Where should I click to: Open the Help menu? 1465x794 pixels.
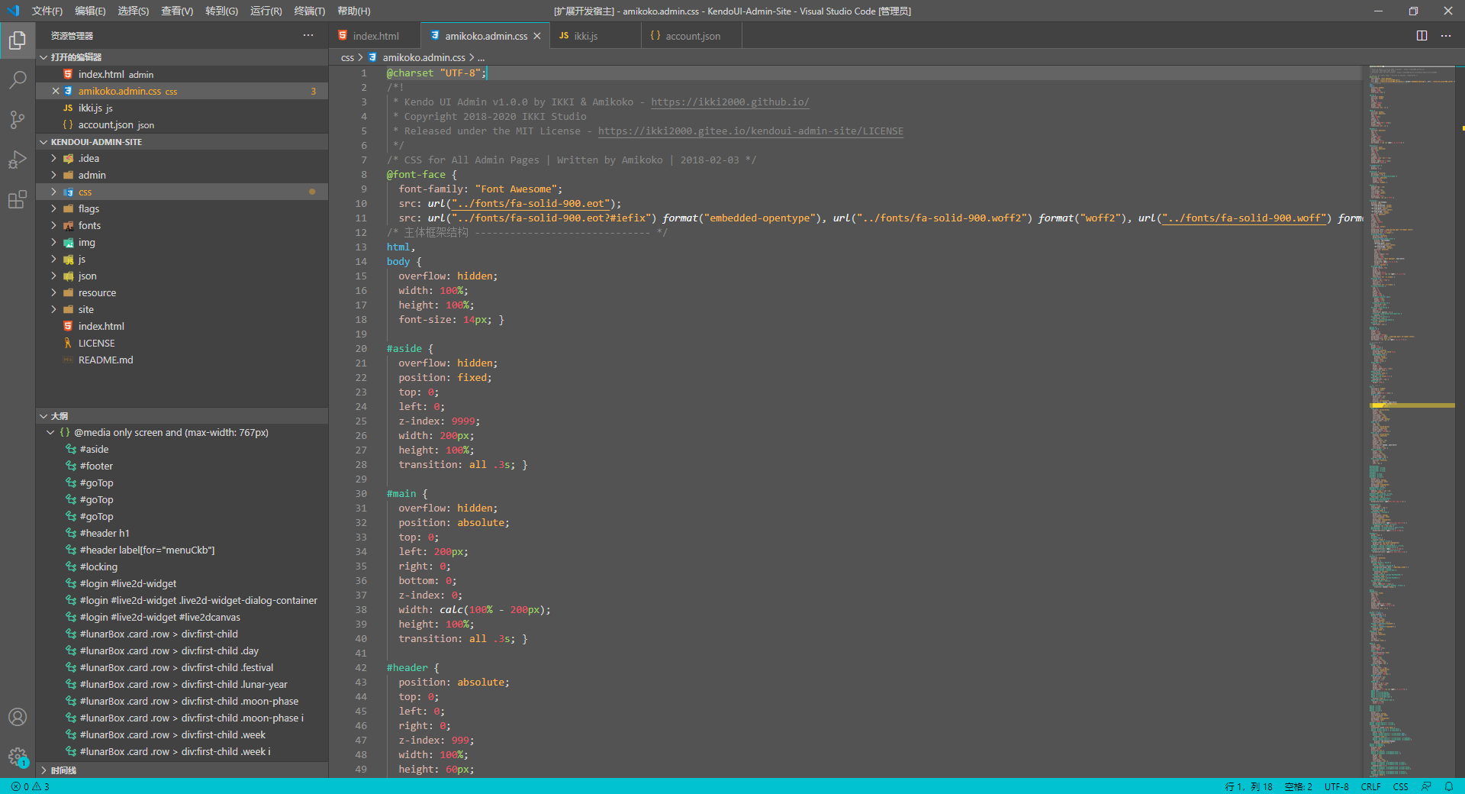point(354,11)
